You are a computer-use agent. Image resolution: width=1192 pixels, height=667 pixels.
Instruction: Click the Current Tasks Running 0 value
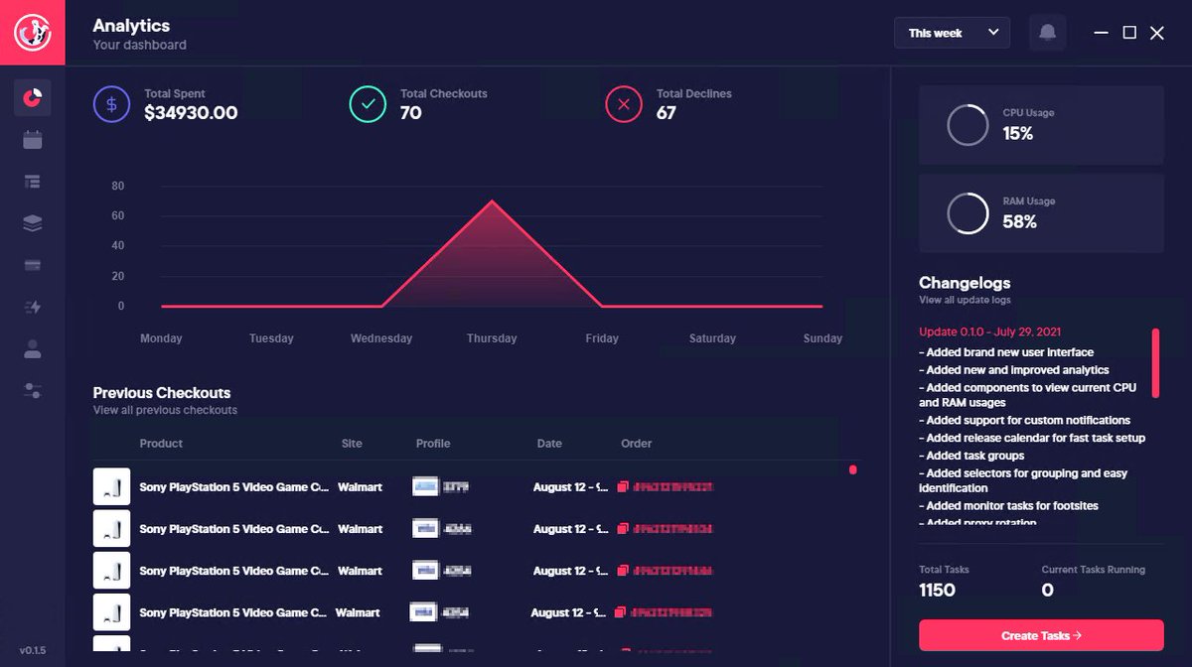click(1047, 591)
